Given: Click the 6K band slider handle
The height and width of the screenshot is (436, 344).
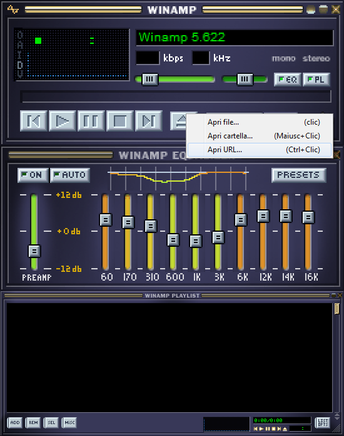Looking at the screenshot, I should (241, 220).
